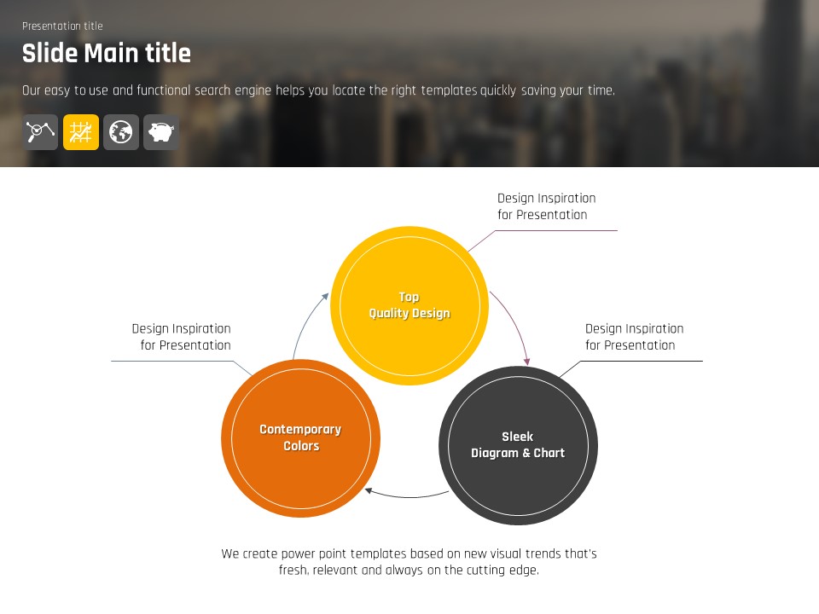Select the Design Inspiration label left of diagram

coord(181,337)
